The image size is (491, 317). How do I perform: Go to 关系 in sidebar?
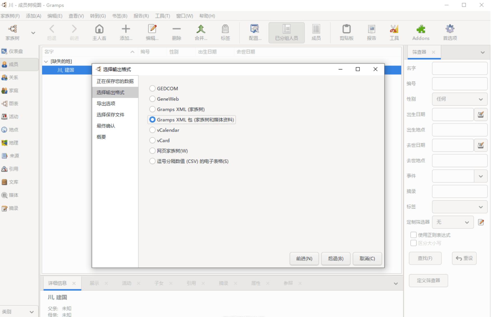[19, 77]
